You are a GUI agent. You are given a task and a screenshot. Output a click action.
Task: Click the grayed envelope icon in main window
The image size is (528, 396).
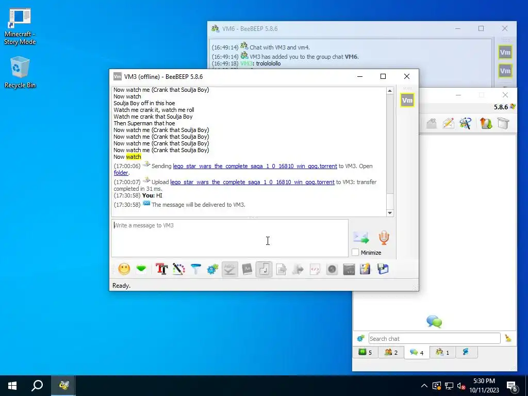[x=432, y=123]
